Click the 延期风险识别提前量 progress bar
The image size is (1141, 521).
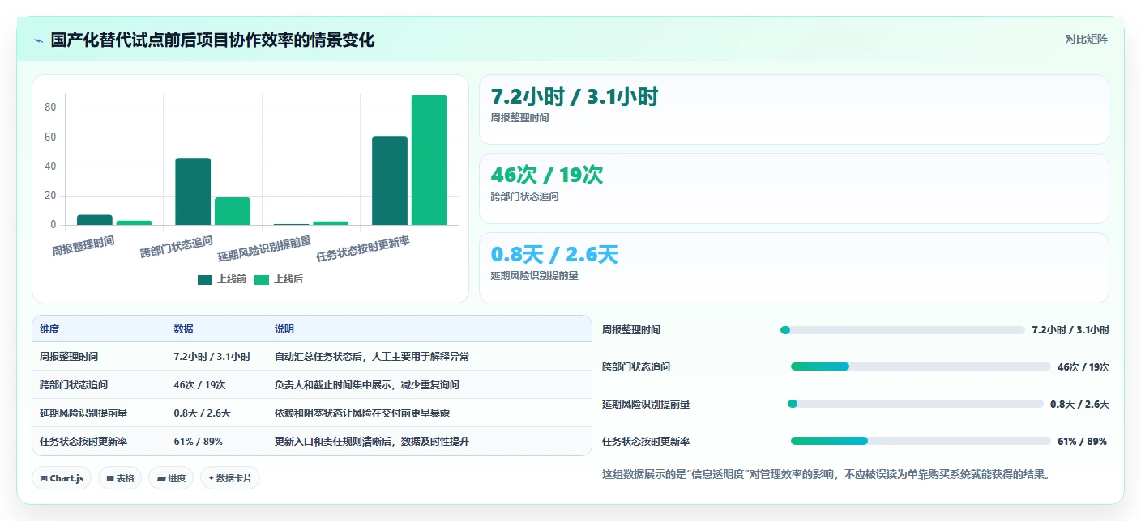tap(916, 404)
